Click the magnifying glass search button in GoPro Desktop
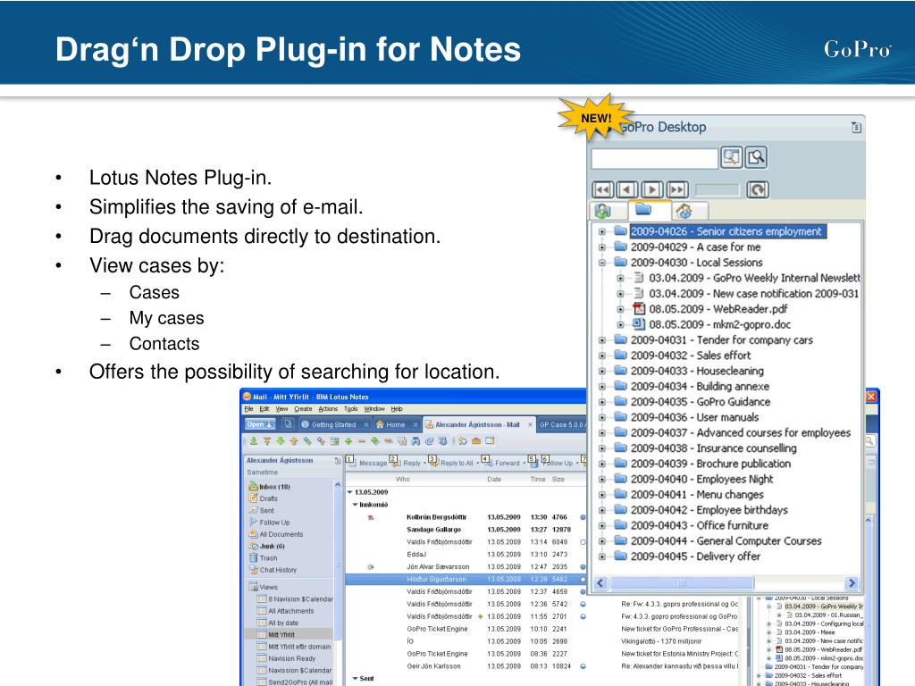This screenshot has width=915, height=686. pos(756,157)
